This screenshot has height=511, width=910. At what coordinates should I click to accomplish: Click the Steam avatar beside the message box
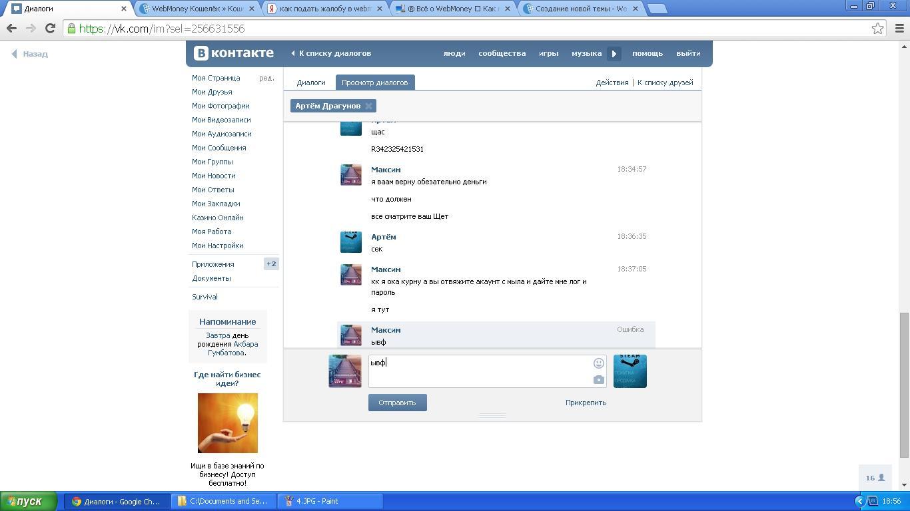(630, 371)
